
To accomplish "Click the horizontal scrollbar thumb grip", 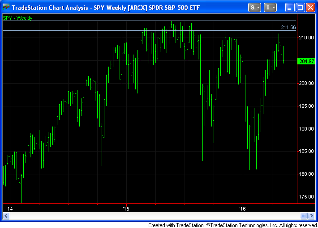I will coord(304,215).
